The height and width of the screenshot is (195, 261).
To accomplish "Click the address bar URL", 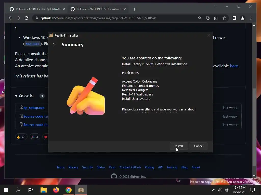I will tap(99, 18).
